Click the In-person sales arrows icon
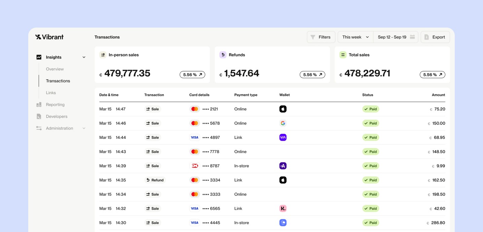 [103, 55]
